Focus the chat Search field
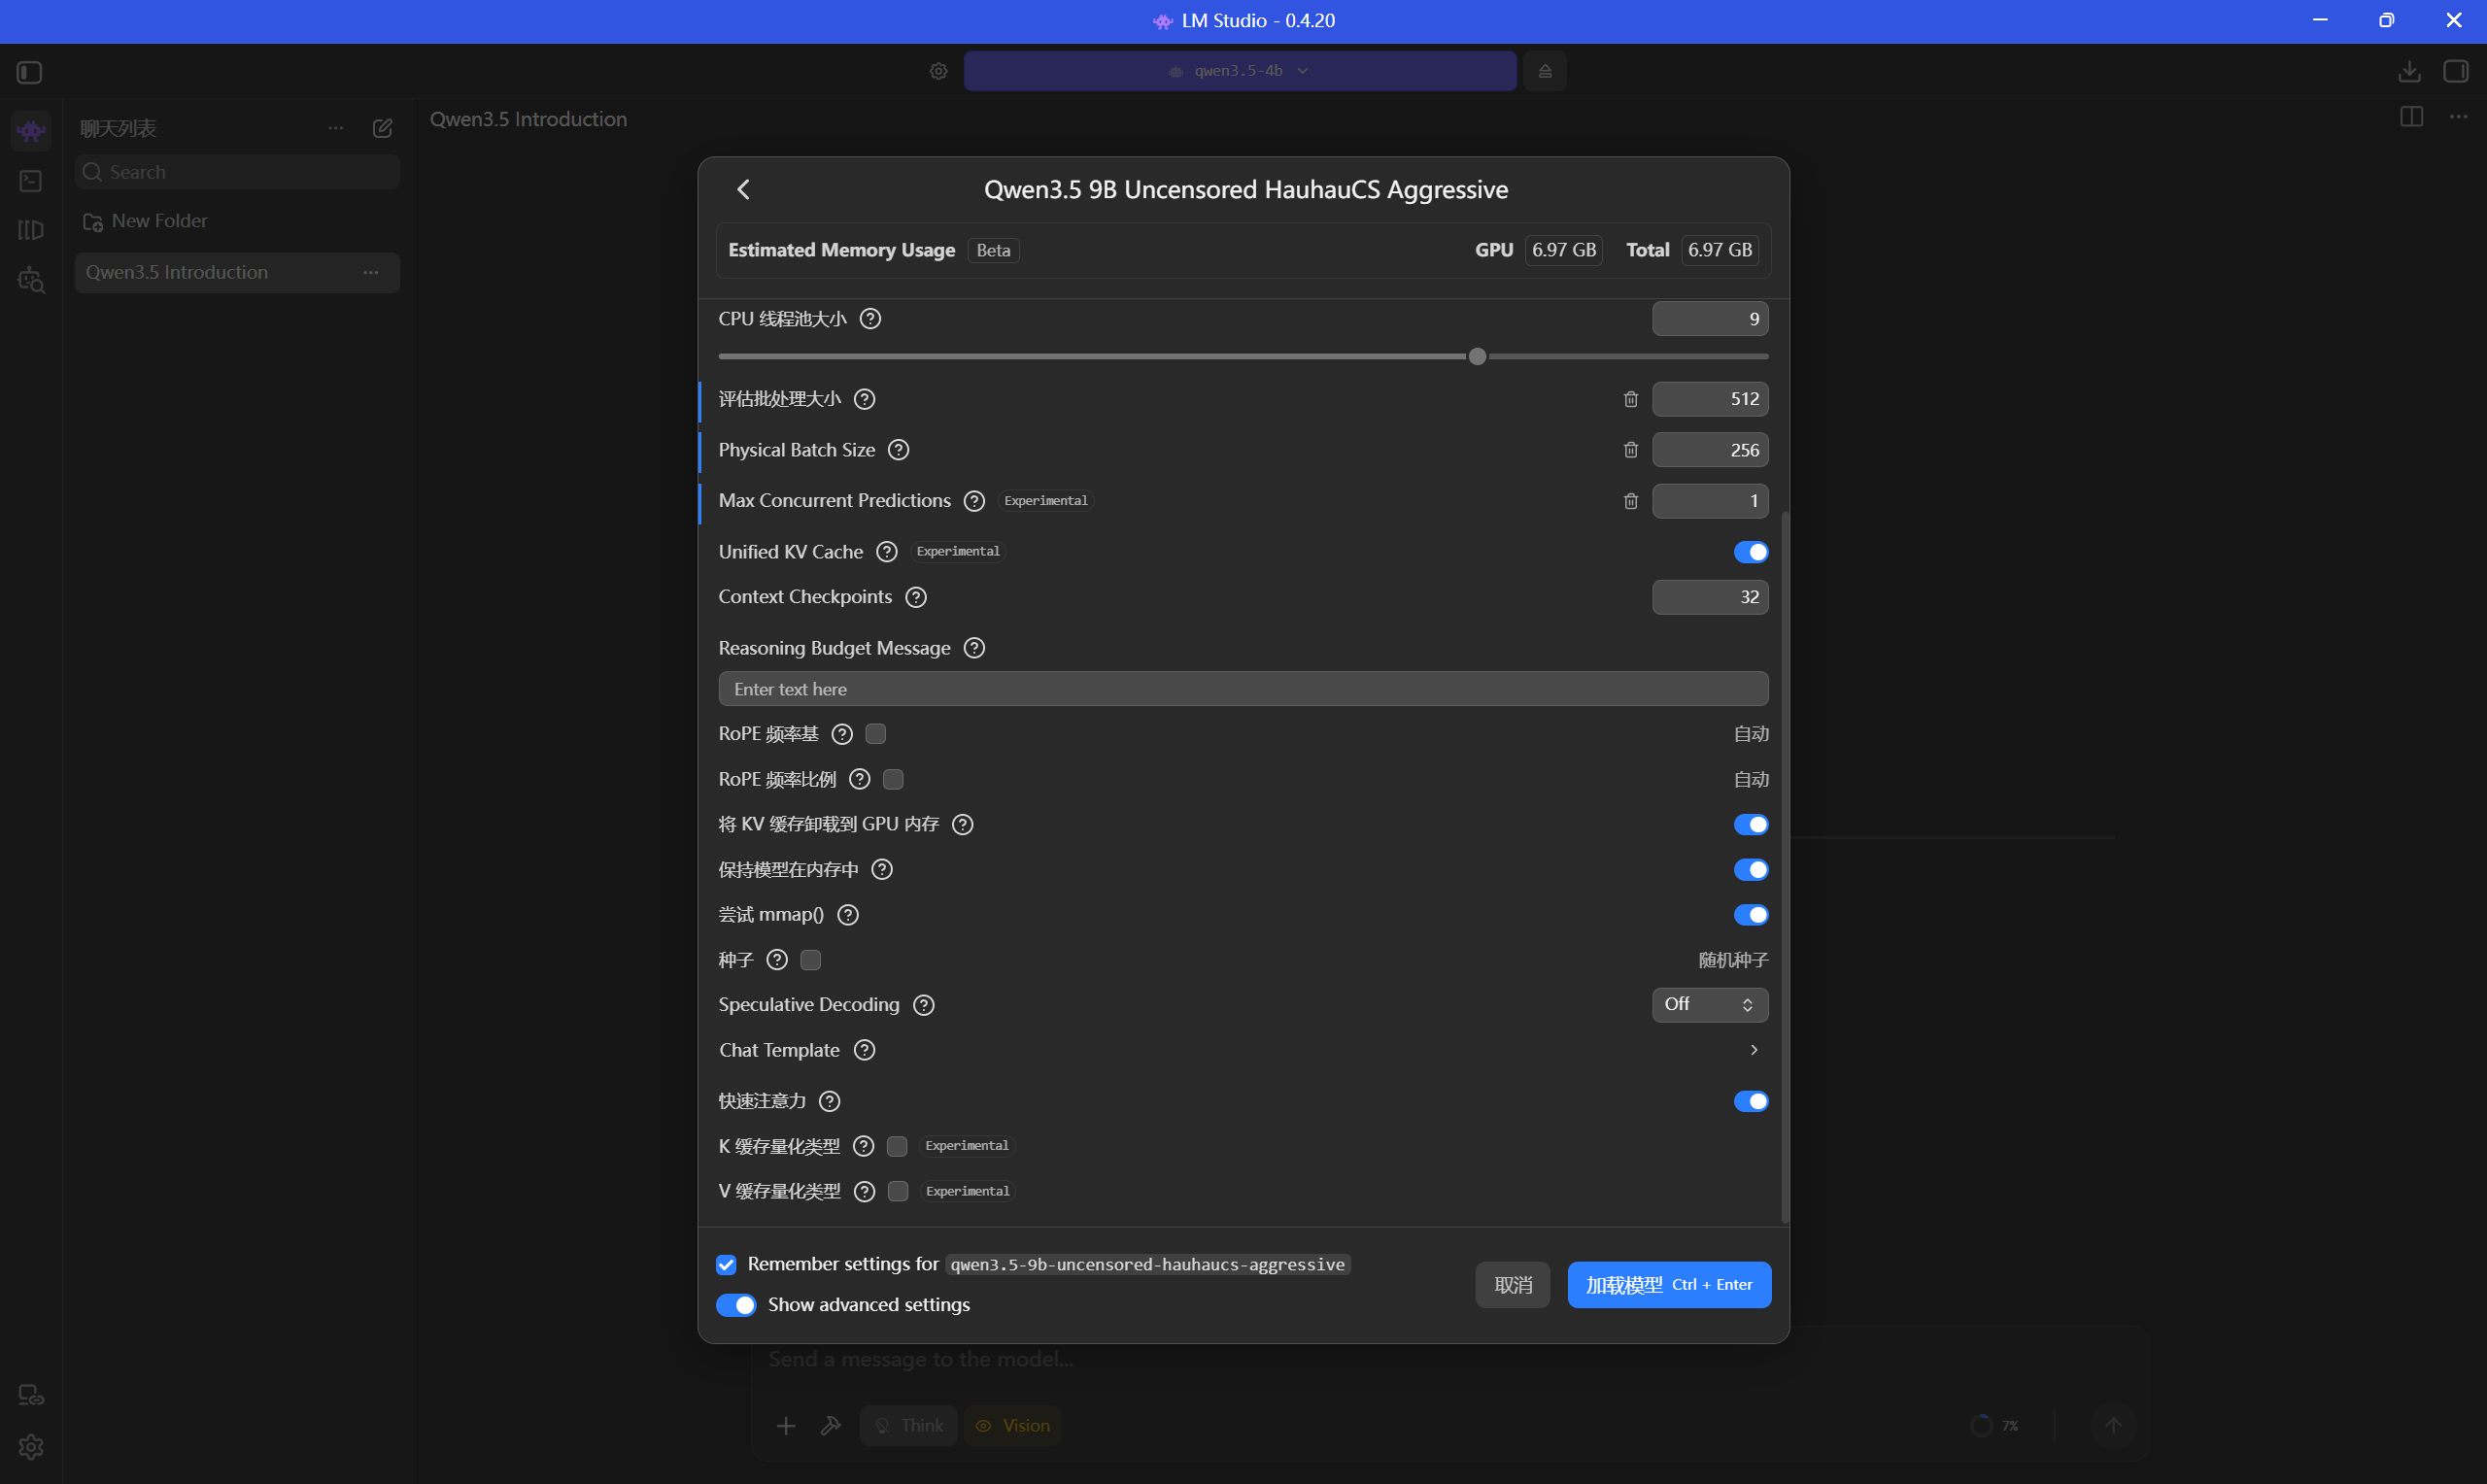2487x1484 pixels. (x=237, y=172)
